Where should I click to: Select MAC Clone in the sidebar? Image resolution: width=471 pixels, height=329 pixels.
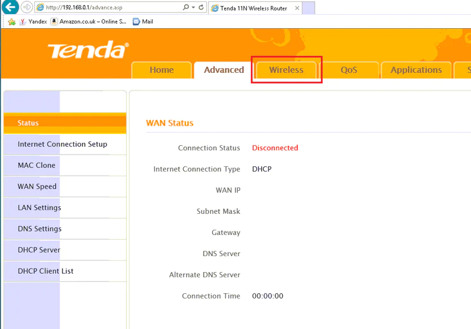(37, 166)
